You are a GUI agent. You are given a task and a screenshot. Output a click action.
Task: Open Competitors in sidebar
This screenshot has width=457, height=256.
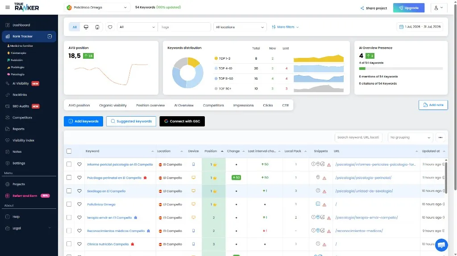22,118
